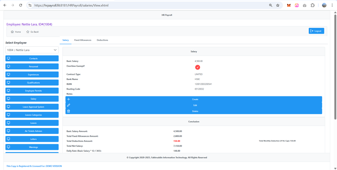Click the plus icon on Create
337x170 pixels.
pyautogui.click(x=69, y=99)
